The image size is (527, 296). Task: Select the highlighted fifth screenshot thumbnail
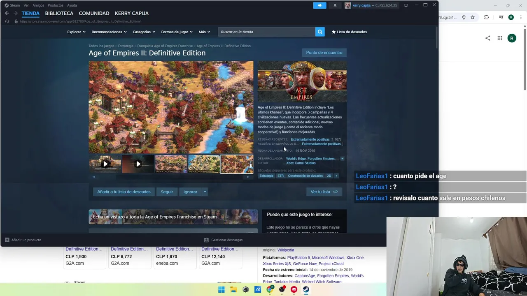point(237,164)
